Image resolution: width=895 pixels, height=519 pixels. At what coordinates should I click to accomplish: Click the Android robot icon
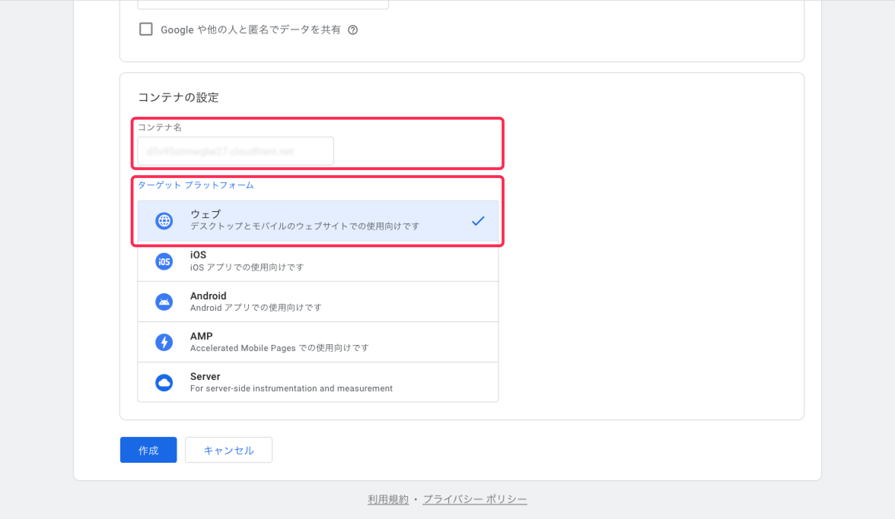pyautogui.click(x=164, y=302)
